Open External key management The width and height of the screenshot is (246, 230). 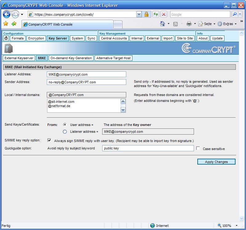point(153,38)
